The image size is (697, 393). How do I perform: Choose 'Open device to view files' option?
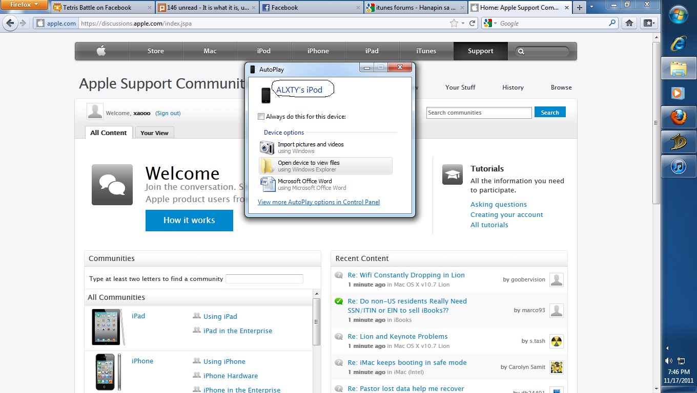(325, 166)
